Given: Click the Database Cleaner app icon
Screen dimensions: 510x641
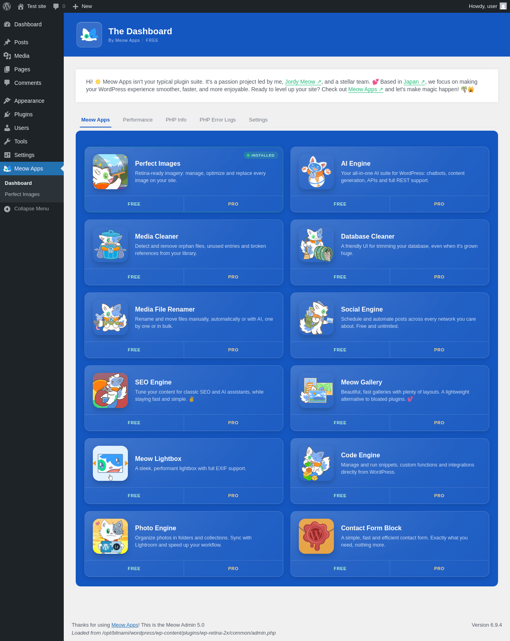Looking at the screenshot, I should [316, 245].
